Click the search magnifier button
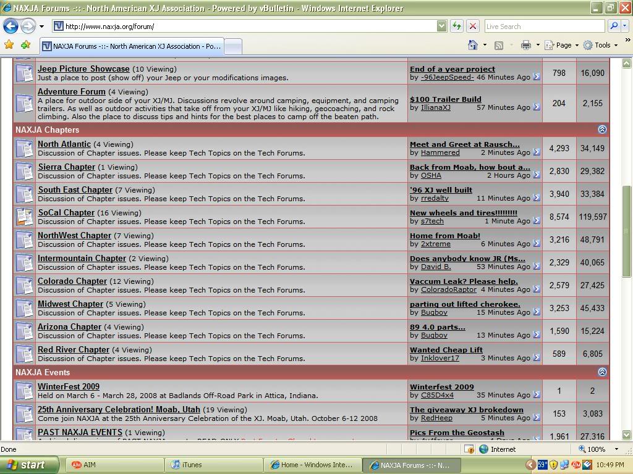Image resolution: width=633 pixels, height=474 pixels. point(613,26)
